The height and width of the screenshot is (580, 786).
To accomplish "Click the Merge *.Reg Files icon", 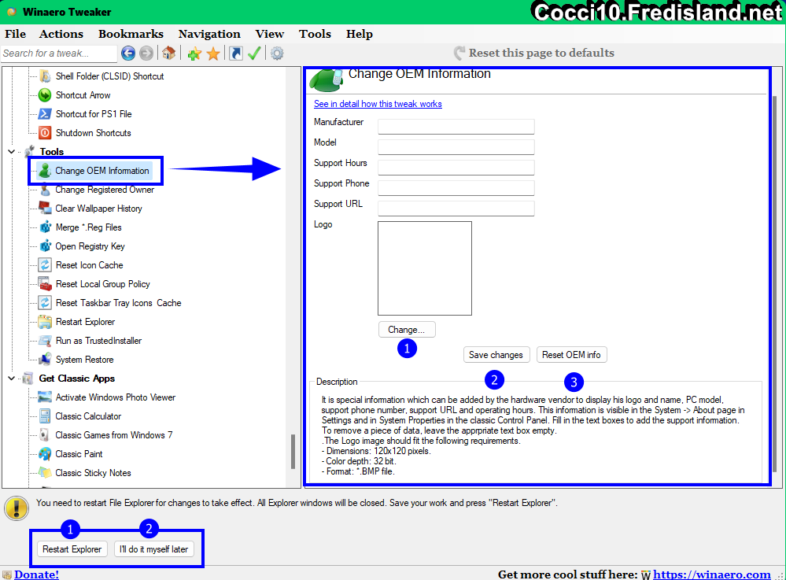I will 45,227.
